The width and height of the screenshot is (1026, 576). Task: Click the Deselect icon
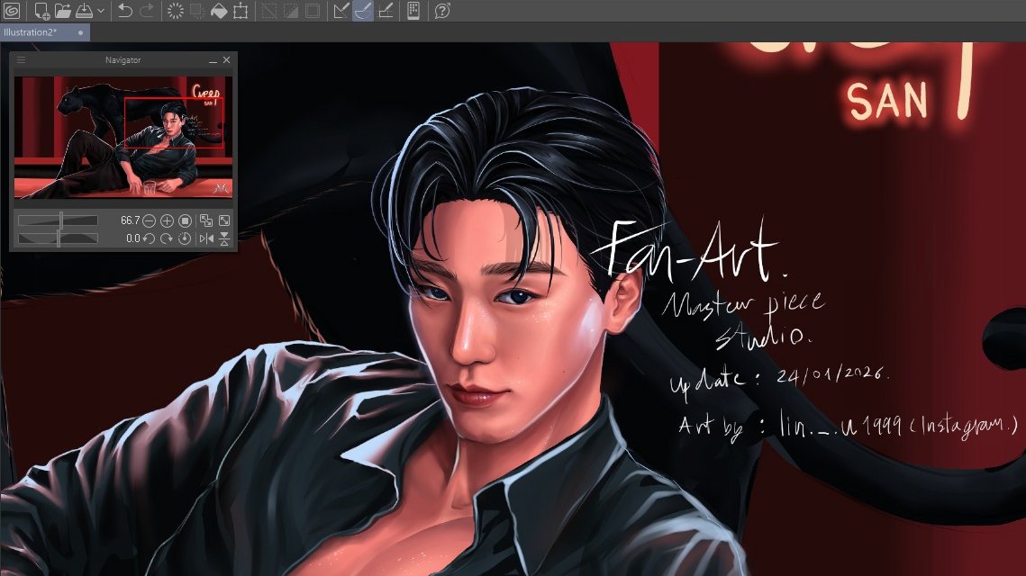click(269, 11)
